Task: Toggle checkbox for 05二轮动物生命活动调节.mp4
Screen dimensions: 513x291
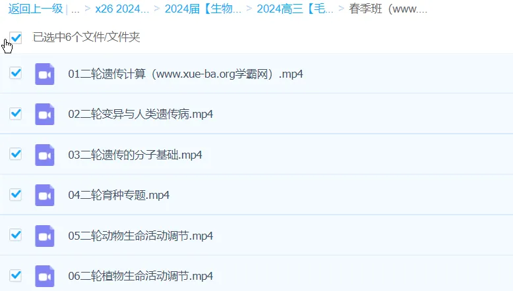Action: tap(16, 235)
